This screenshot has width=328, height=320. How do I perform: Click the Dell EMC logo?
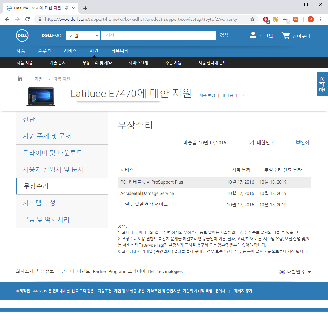pyautogui.click(x=51, y=35)
